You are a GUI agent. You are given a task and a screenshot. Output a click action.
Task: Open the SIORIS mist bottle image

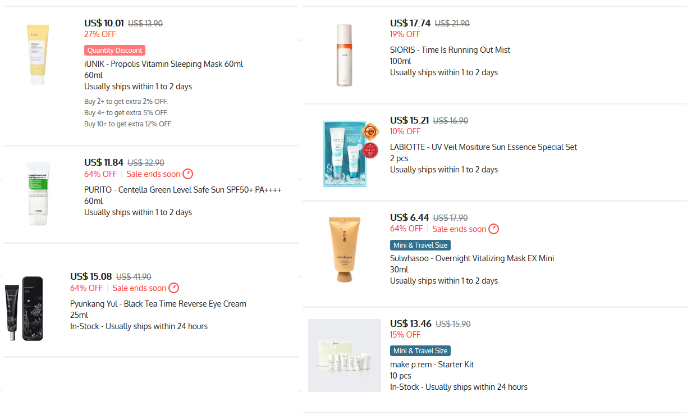point(344,55)
